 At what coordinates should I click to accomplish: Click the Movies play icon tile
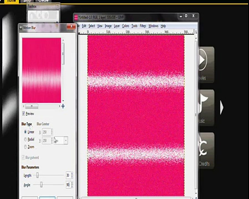[206, 65]
